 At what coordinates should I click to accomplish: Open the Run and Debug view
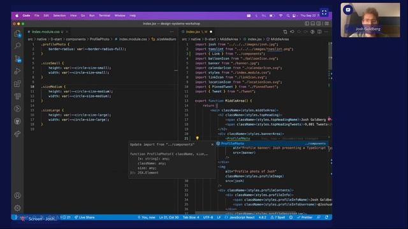(x=17, y=71)
